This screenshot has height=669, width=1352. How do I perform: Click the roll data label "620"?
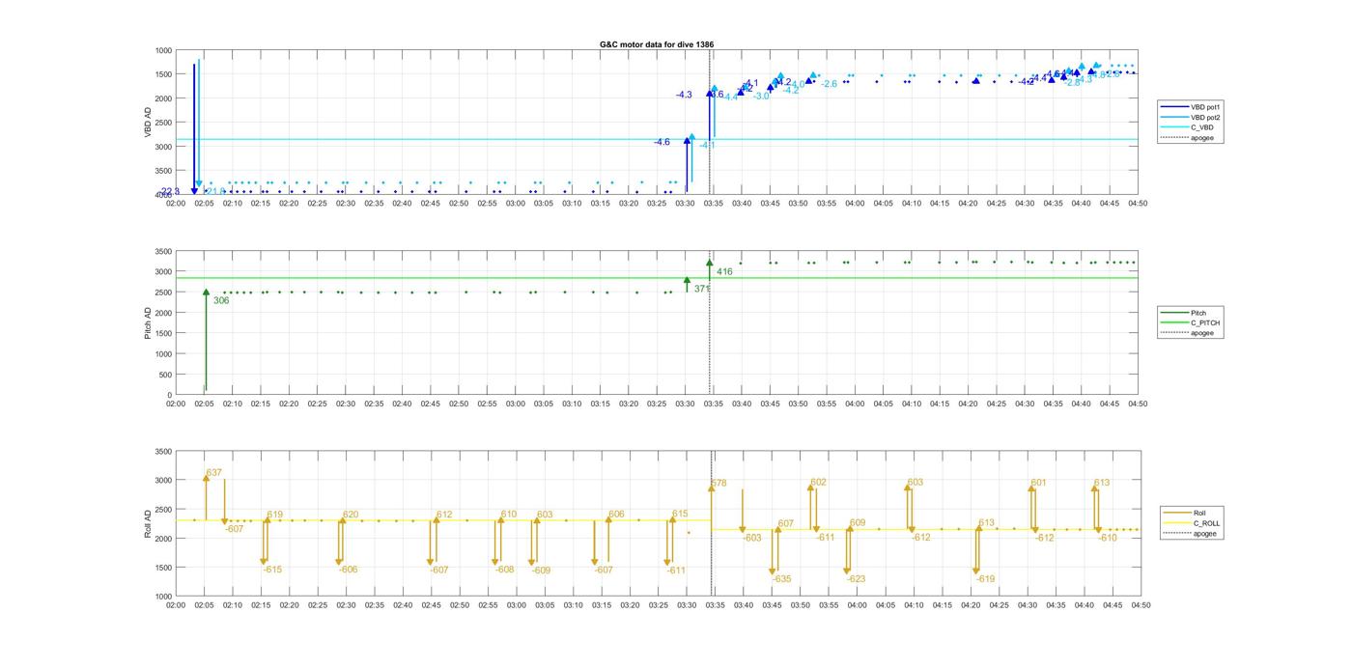pos(351,515)
